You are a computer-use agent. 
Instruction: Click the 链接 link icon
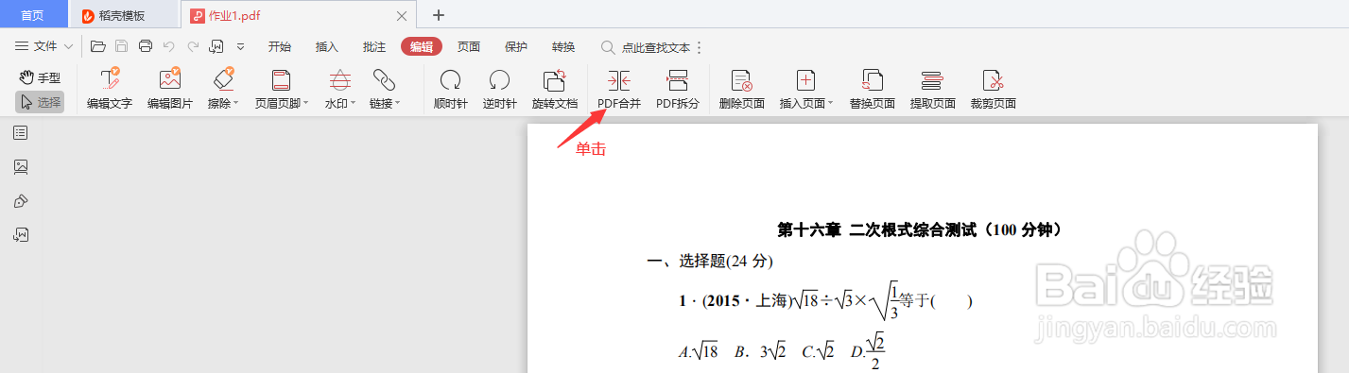(384, 80)
